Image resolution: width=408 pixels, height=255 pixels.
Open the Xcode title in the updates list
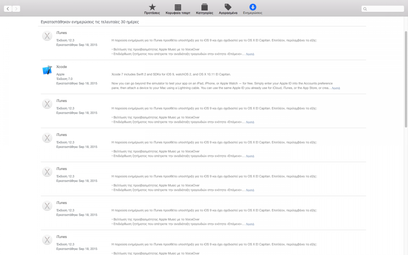coord(62,67)
